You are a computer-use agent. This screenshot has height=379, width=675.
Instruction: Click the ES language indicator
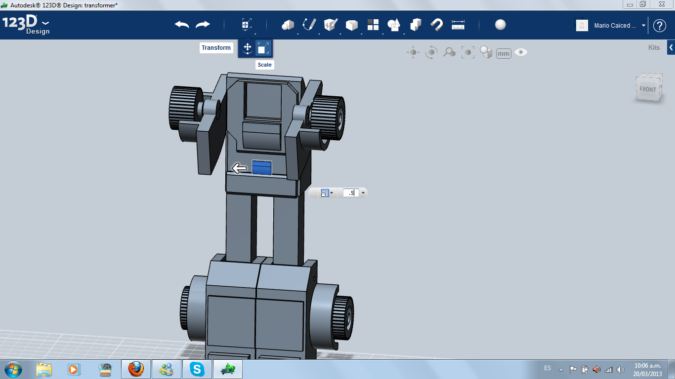[548, 368]
